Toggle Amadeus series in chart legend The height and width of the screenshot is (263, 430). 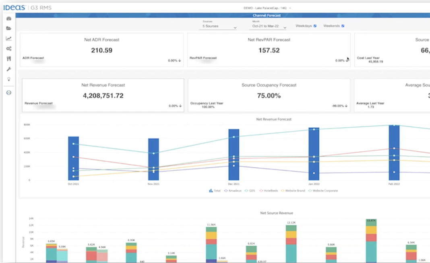233,191
